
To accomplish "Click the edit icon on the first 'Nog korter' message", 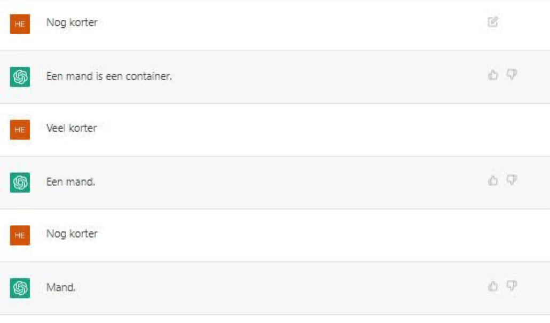I will [x=493, y=22].
